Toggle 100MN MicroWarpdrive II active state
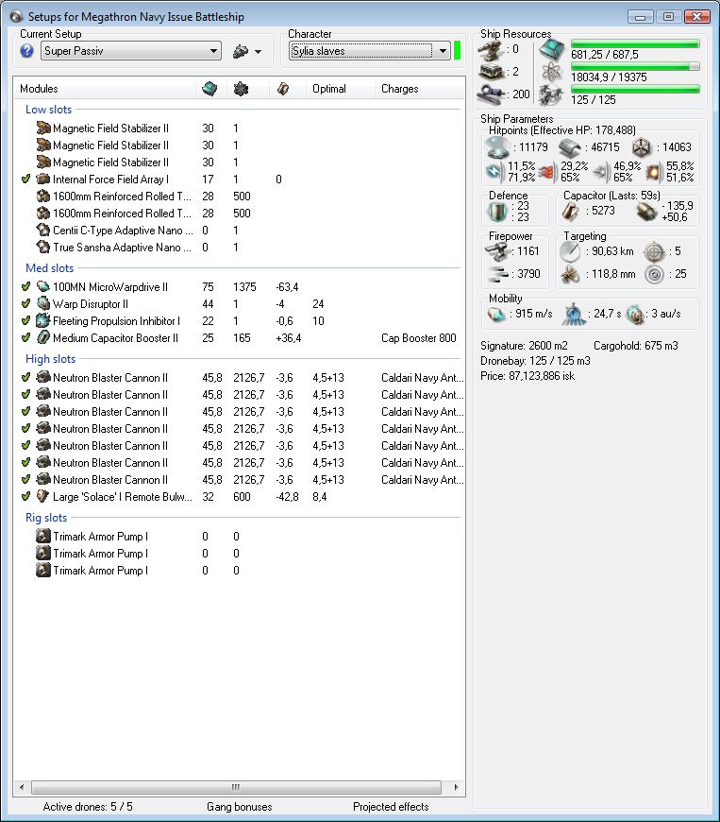The width and height of the screenshot is (720, 822). [25, 287]
